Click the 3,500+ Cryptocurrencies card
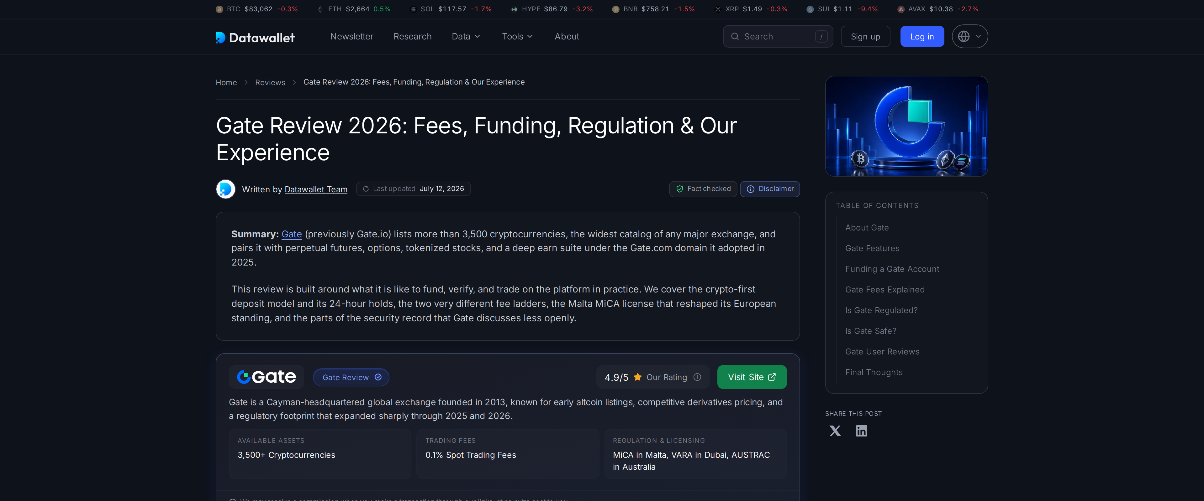 [x=320, y=454]
